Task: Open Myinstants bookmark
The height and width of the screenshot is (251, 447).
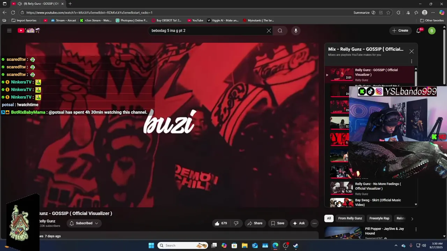Action: coord(258,21)
